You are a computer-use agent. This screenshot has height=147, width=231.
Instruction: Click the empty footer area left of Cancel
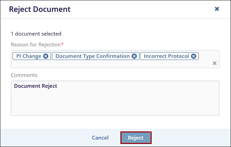point(44,138)
